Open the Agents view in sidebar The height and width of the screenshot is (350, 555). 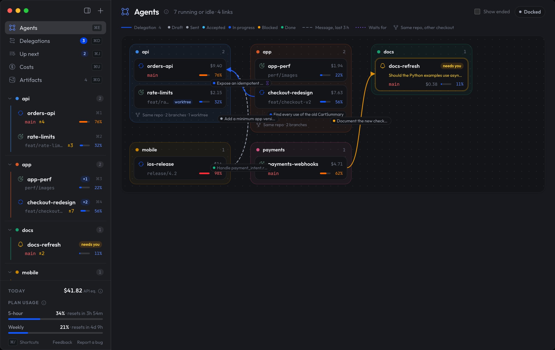click(55, 28)
